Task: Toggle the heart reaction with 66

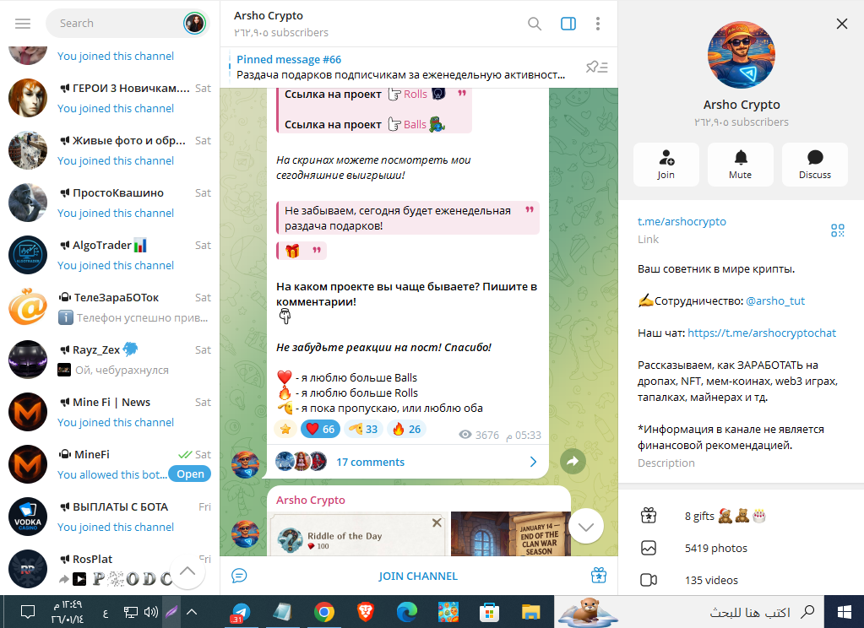Action: (x=320, y=429)
